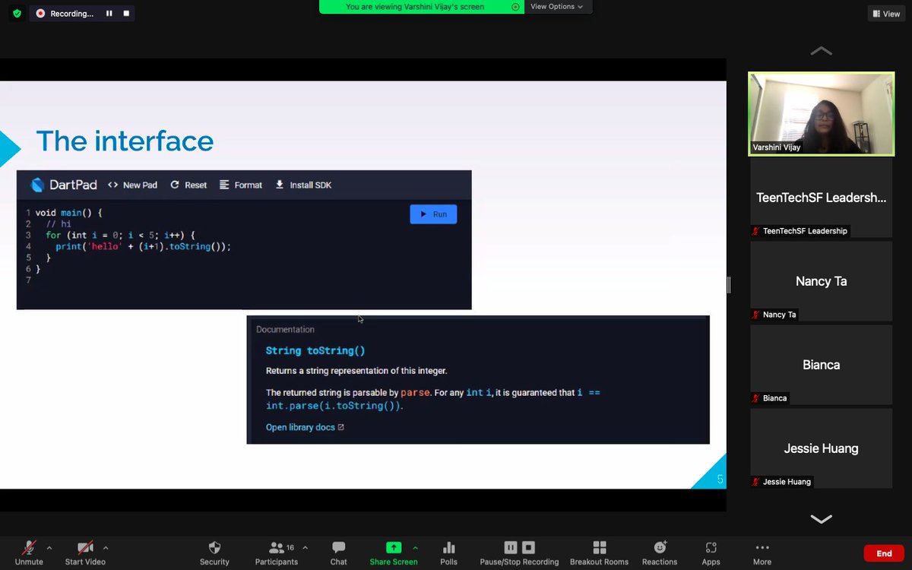Open the Chat panel
The height and width of the screenshot is (570, 912).
click(x=339, y=553)
